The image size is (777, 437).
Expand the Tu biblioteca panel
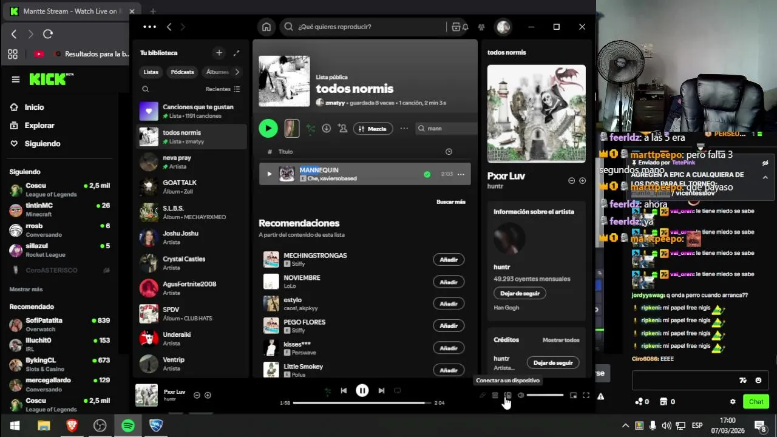[236, 53]
